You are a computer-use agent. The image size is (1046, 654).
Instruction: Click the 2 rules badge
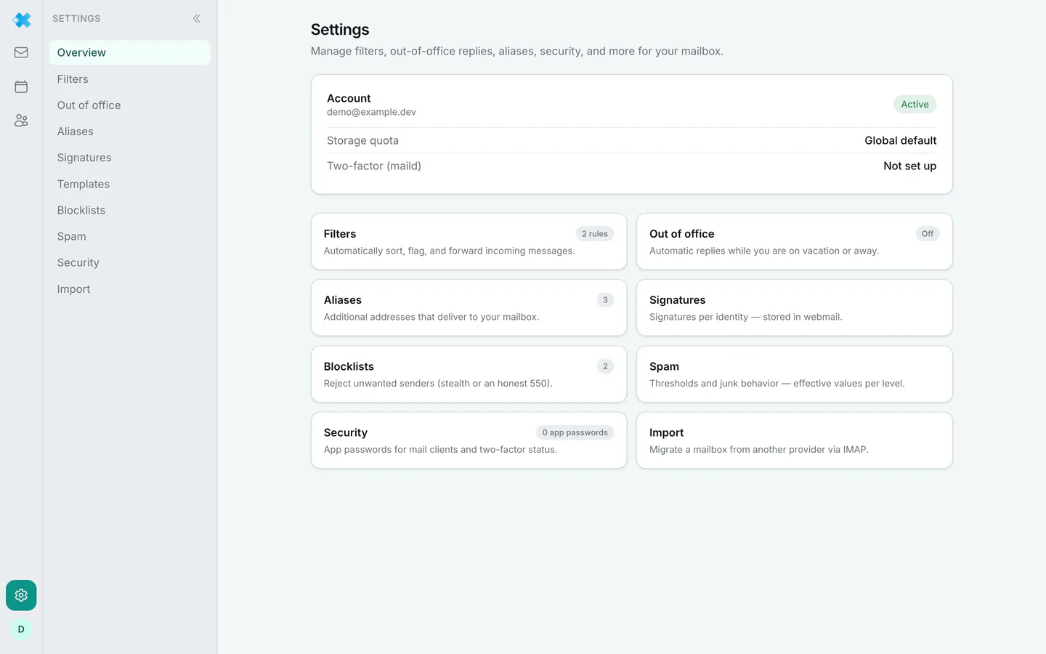coord(595,234)
